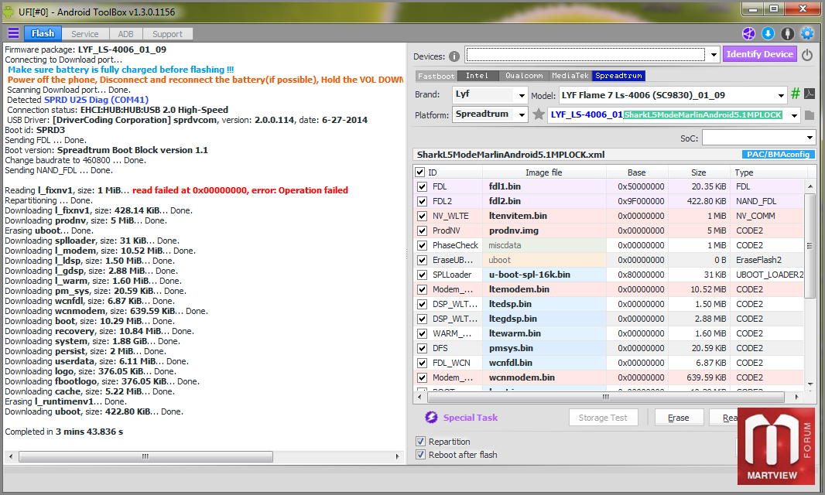The image size is (825, 495).
Task: Click the Erase button
Action: click(678, 418)
